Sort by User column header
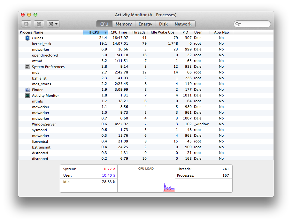This screenshot has height=222, width=292. [x=201, y=32]
